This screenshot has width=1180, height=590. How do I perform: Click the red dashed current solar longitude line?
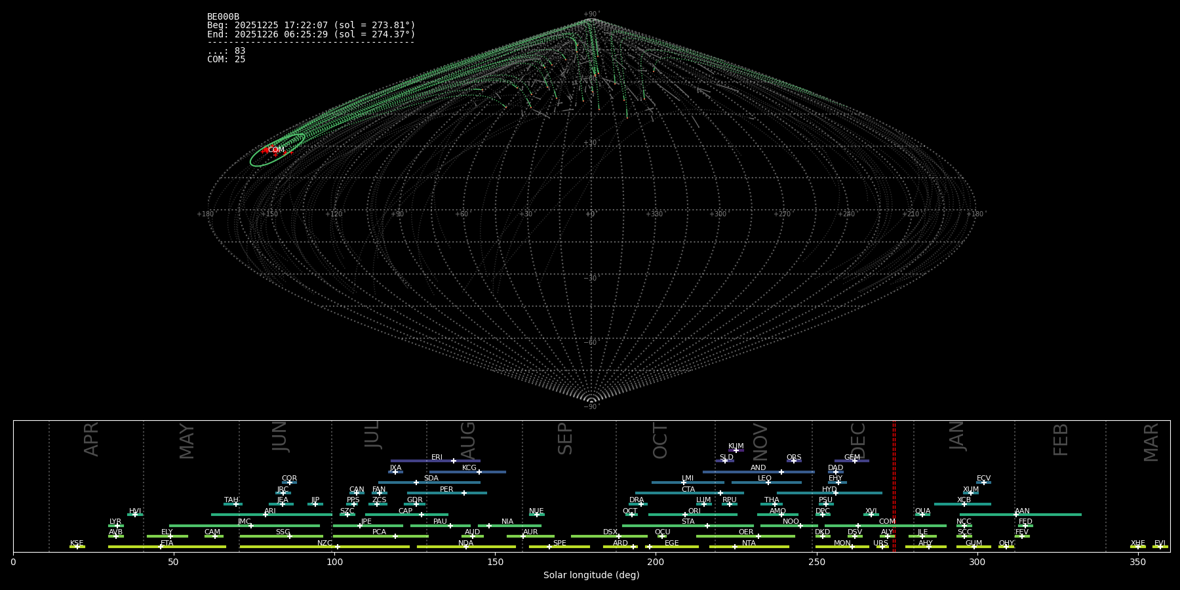(x=893, y=485)
